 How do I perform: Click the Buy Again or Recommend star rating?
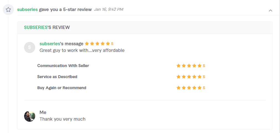click(191, 88)
